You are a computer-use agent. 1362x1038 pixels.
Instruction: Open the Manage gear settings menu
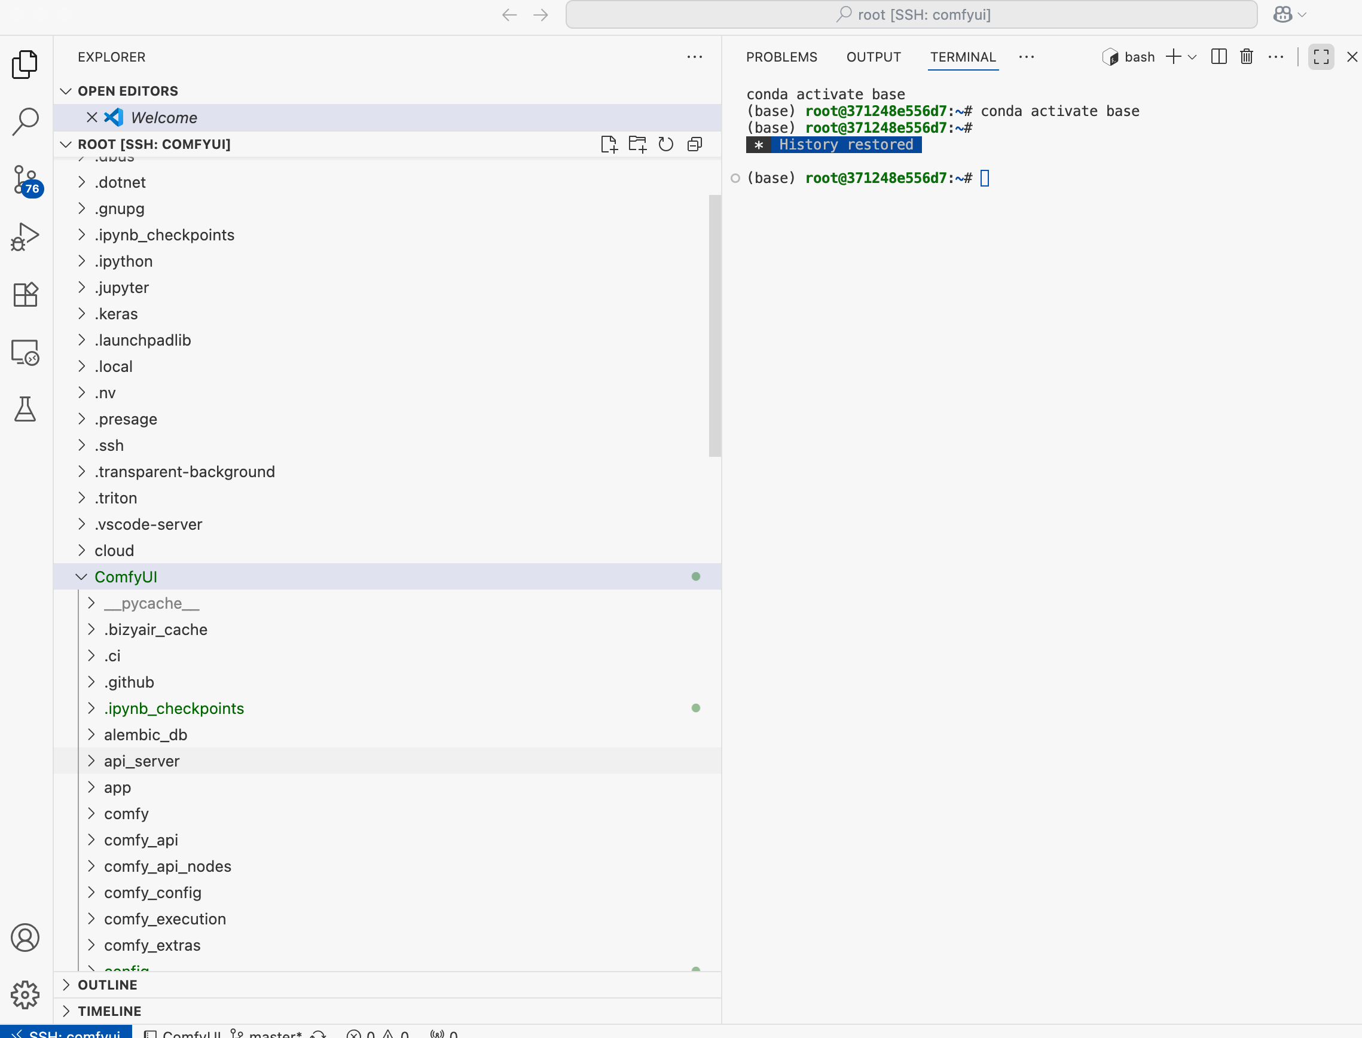pyautogui.click(x=25, y=995)
